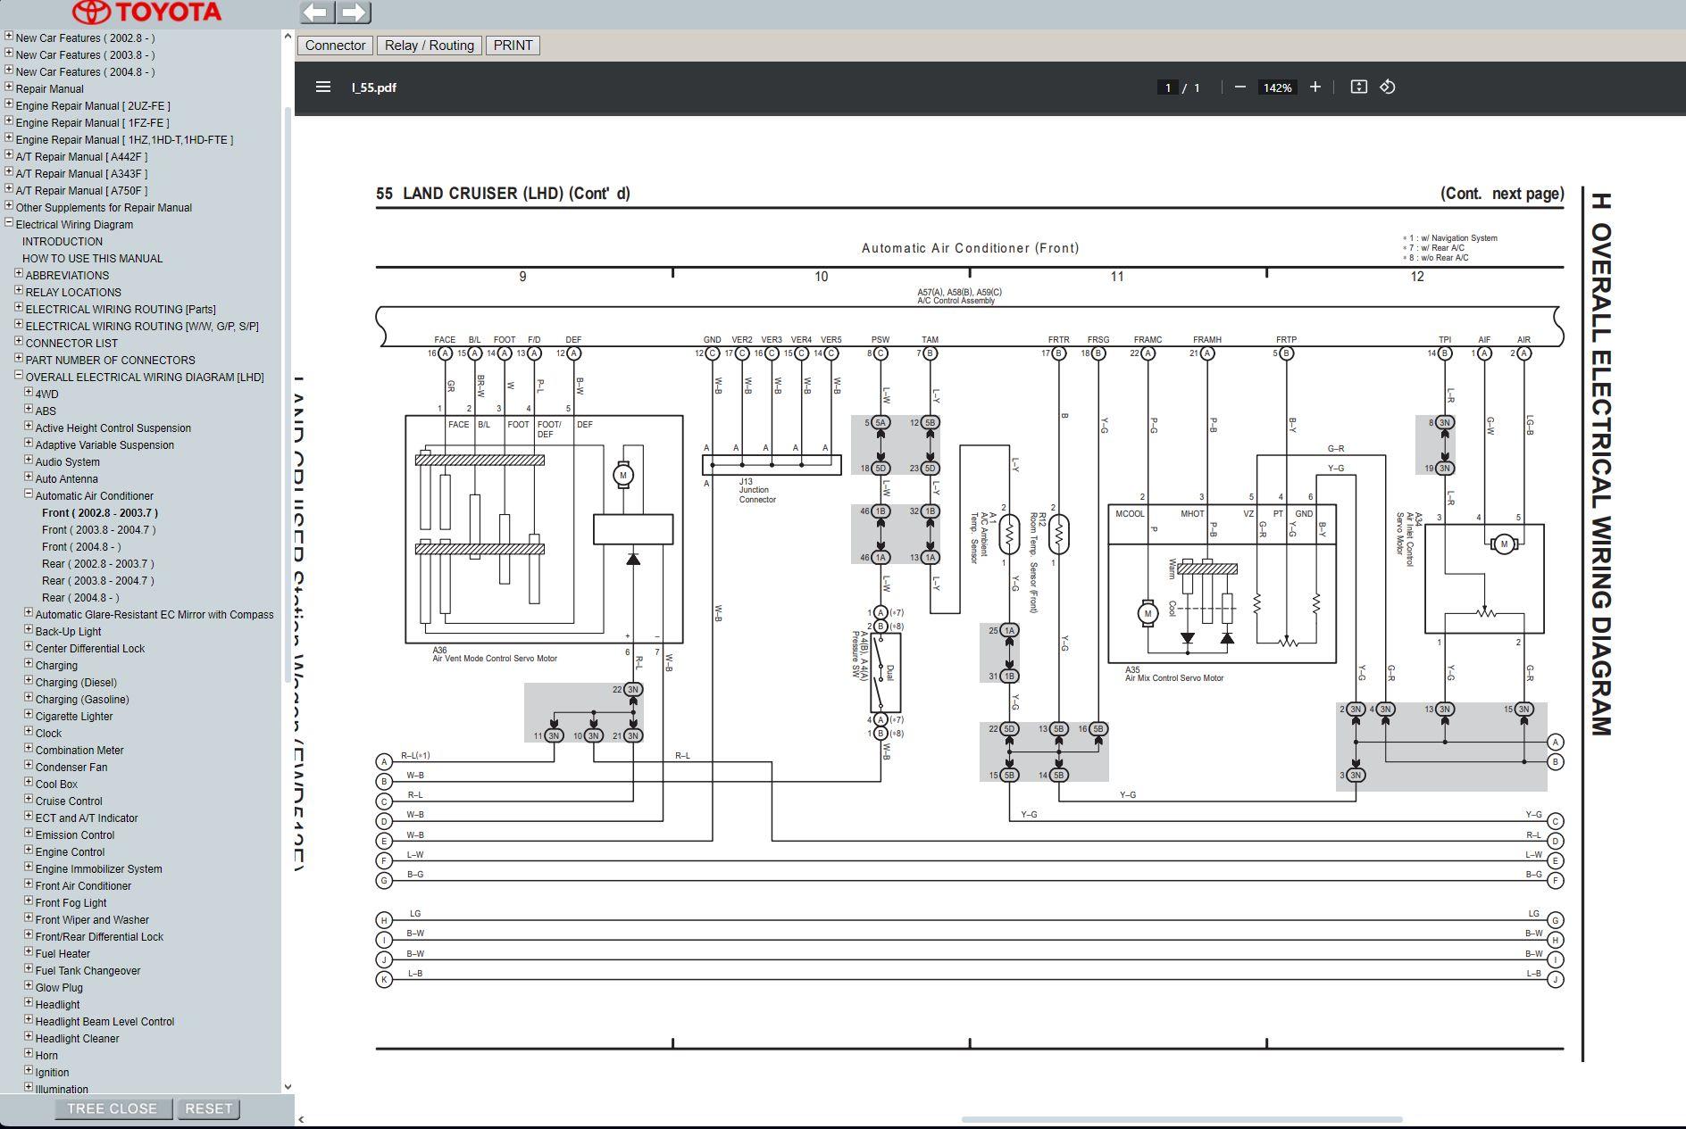The width and height of the screenshot is (1686, 1129).
Task: Open Other Supplements for Repair Manual
Action: pyautogui.click(x=104, y=208)
